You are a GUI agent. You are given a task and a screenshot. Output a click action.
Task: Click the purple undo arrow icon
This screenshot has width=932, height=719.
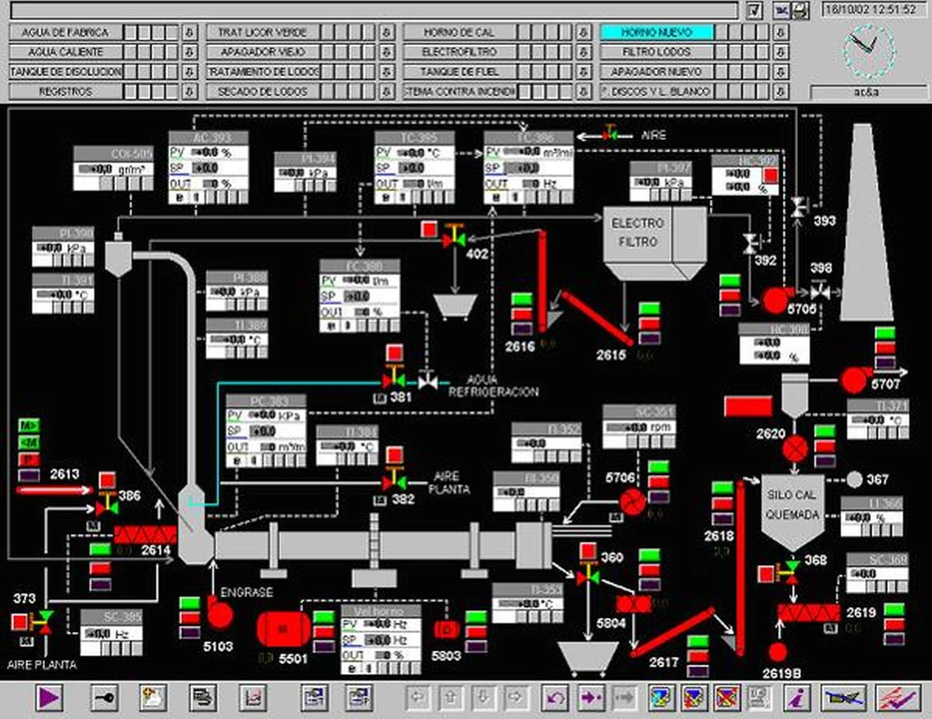(554, 698)
